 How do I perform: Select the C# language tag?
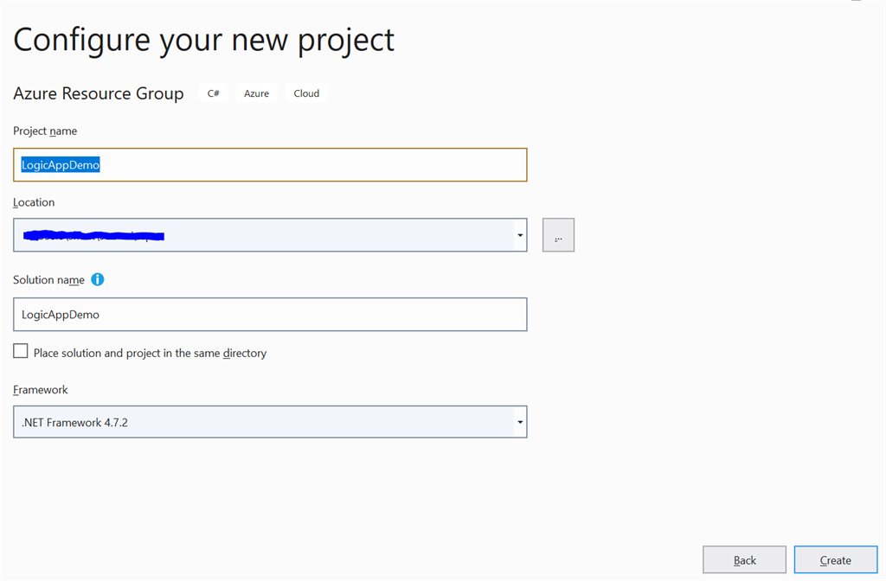click(x=213, y=93)
